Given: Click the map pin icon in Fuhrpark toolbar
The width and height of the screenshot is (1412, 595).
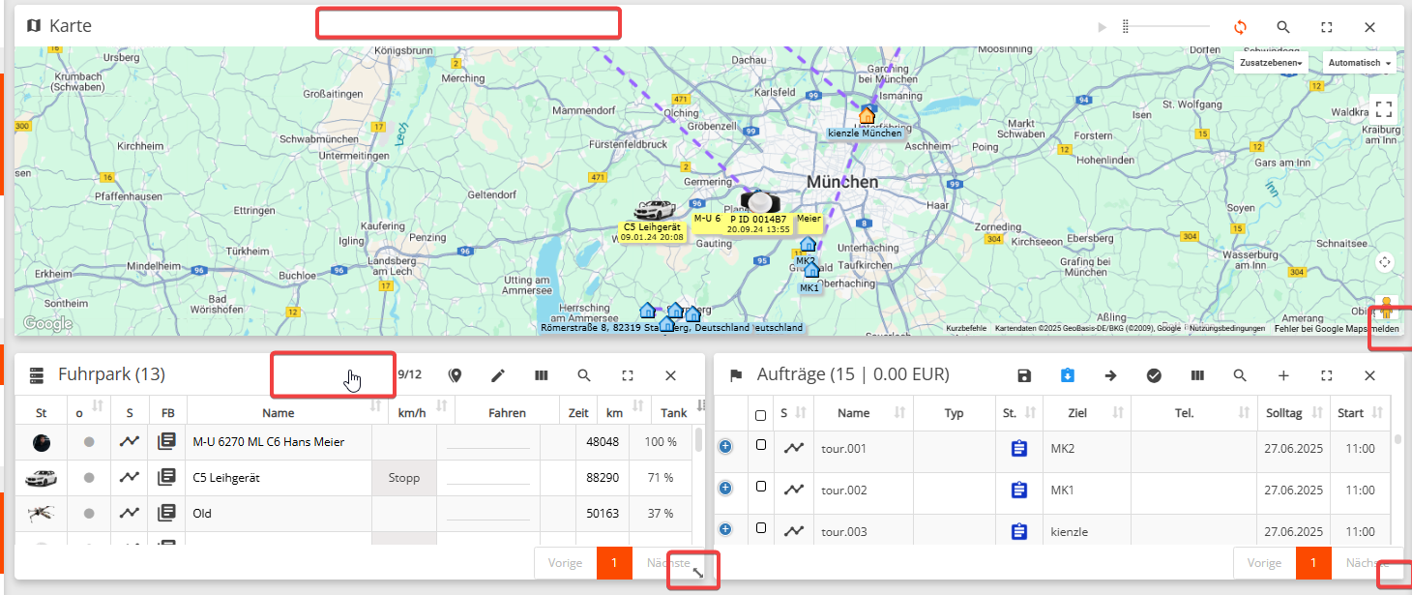Looking at the screenshot, I should point(455,375).
